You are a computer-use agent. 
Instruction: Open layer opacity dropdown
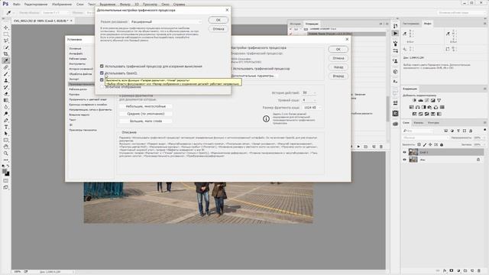pos(479,137)
